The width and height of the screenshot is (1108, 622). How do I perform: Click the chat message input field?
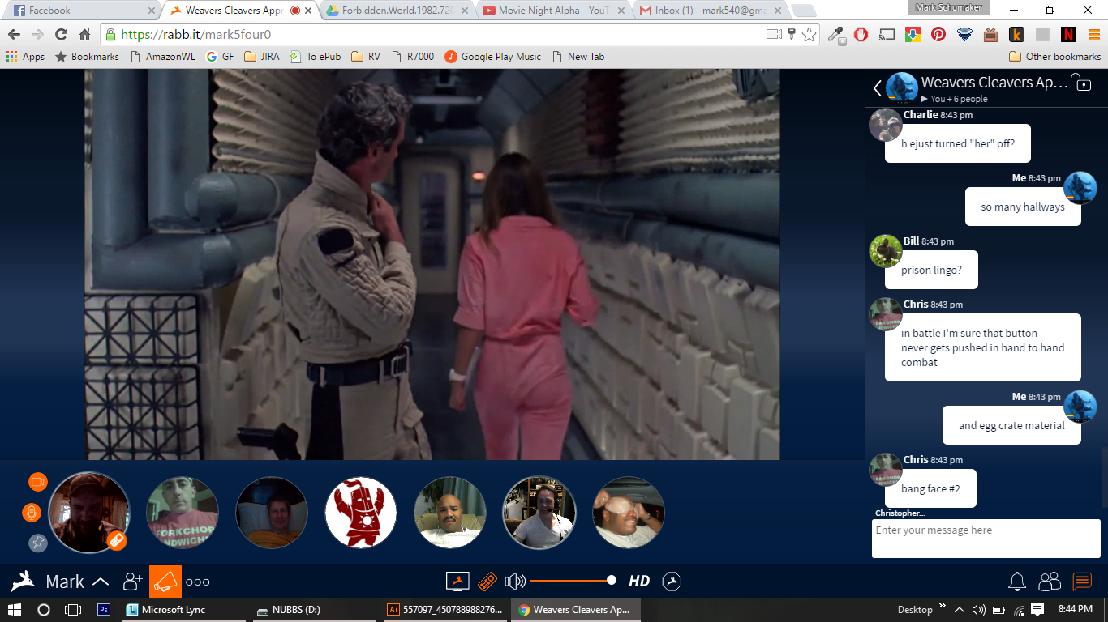point(986,539)
